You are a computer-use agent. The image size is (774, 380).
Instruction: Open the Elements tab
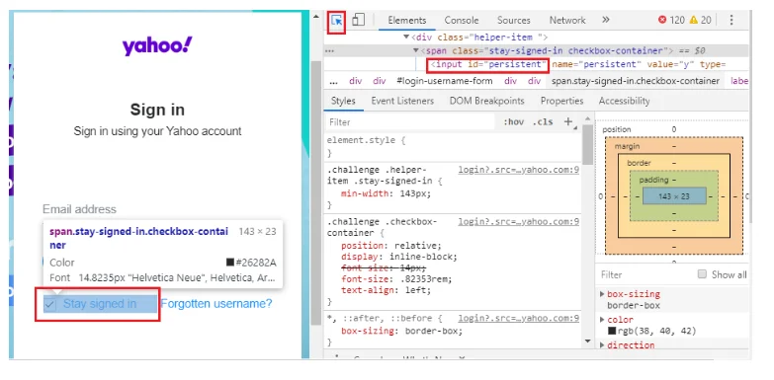406,20
